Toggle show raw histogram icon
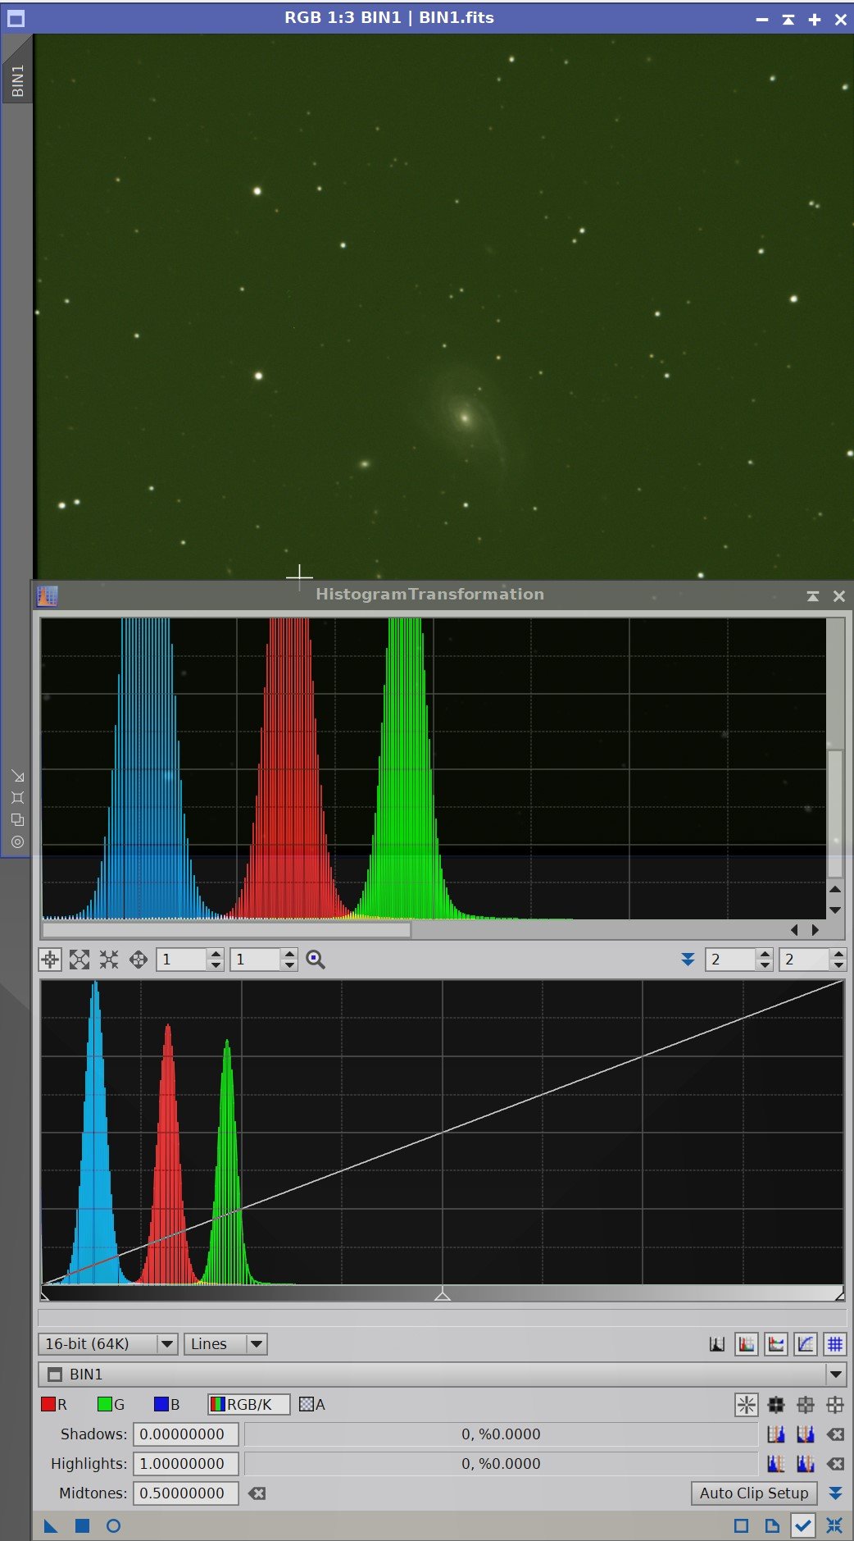 [747, 1344]
